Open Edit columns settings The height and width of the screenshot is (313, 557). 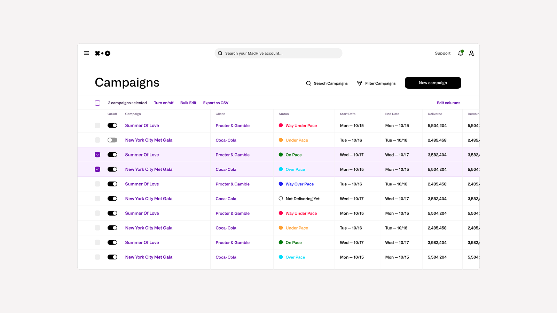pos(448,103)
